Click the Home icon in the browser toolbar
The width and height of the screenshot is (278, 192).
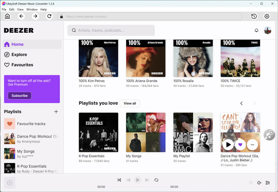[x=8, y=16]
